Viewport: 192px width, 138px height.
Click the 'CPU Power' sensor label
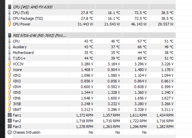(x=22, y=24)
